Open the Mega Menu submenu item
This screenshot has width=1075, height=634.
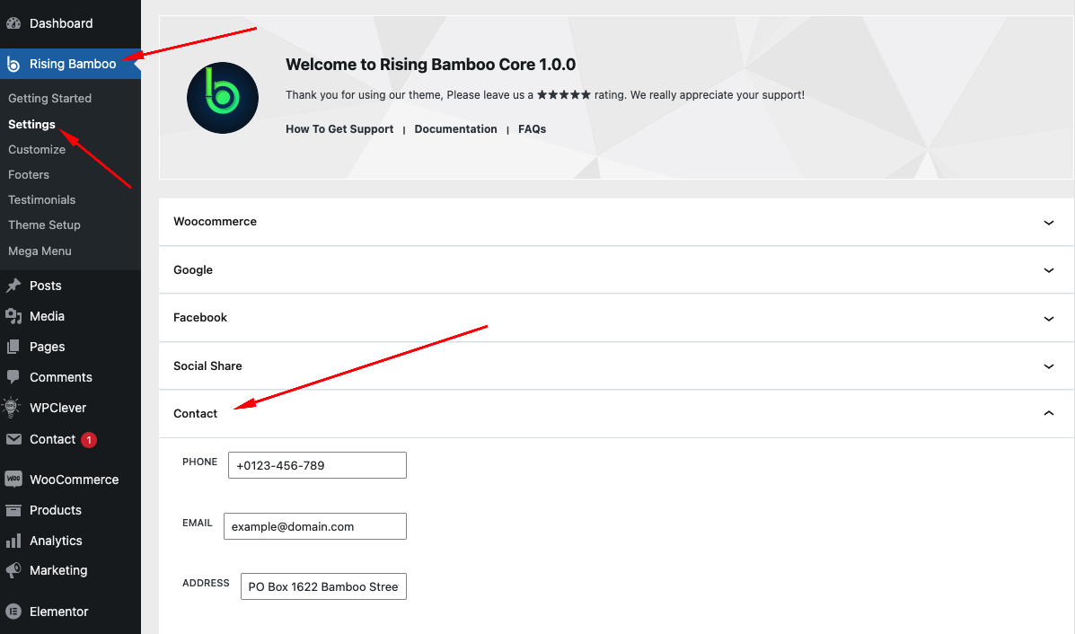click(40, 251)
